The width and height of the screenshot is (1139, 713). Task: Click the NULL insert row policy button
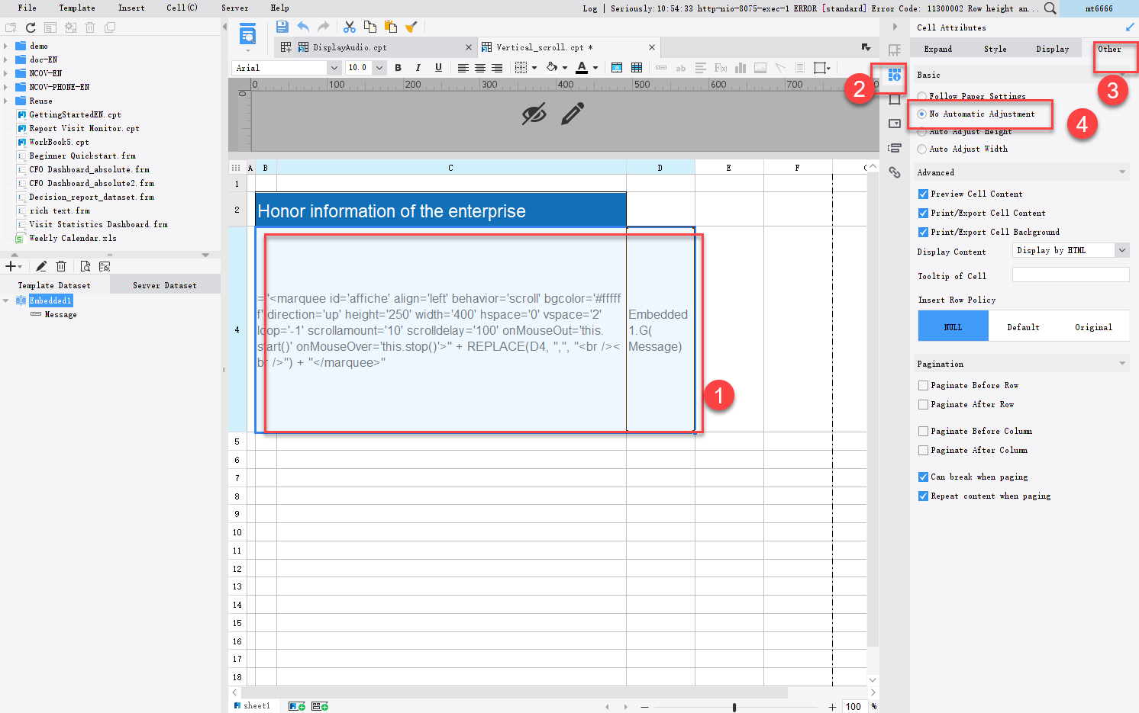coord(952,326)
